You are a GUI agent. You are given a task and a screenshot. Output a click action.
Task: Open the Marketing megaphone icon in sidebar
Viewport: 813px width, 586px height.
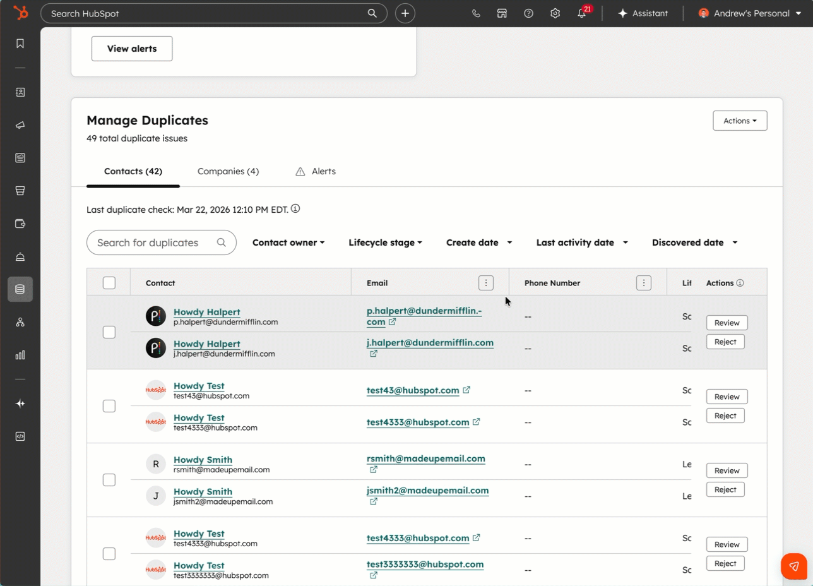20,124
